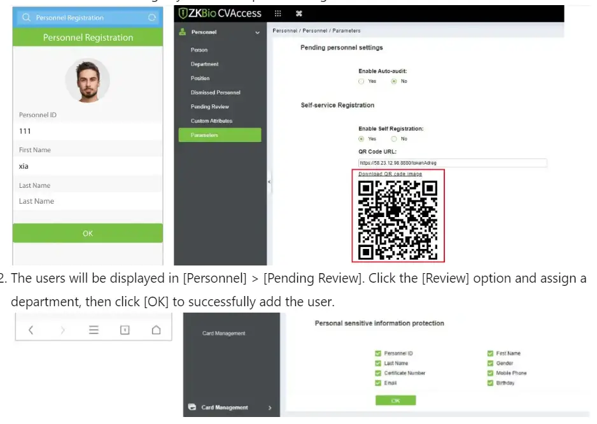This screenshot has height=424, width=597.
Task: Click the empty Last Name input field
Action: (x=88, y=201)
